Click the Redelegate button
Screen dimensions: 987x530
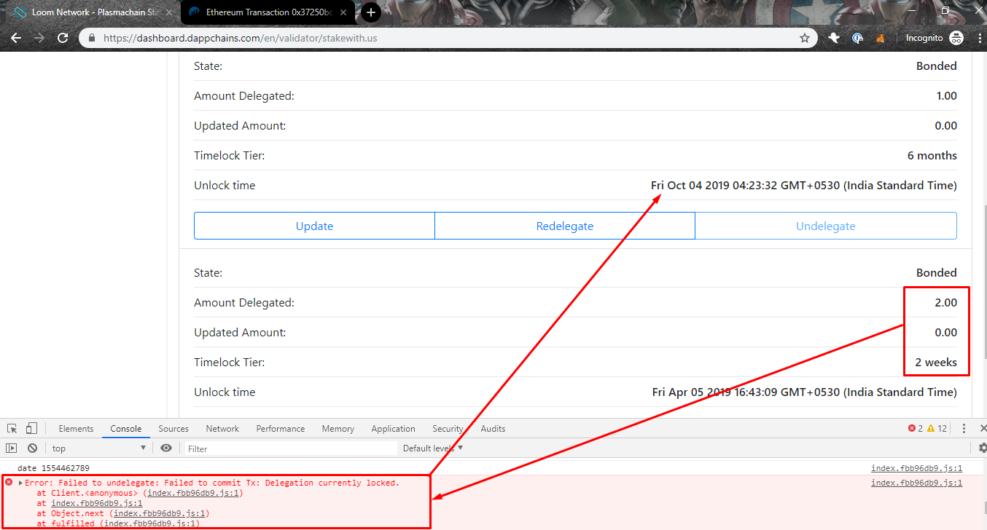point(564,226)
